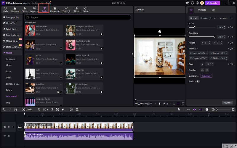
Task: Switch to the Cor tab
Action: [213, 10]
